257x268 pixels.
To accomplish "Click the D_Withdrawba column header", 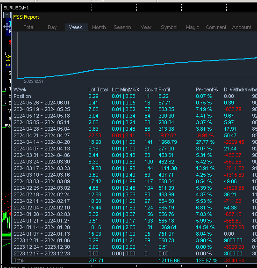I will pyautogui.click(x=240, y=89).
